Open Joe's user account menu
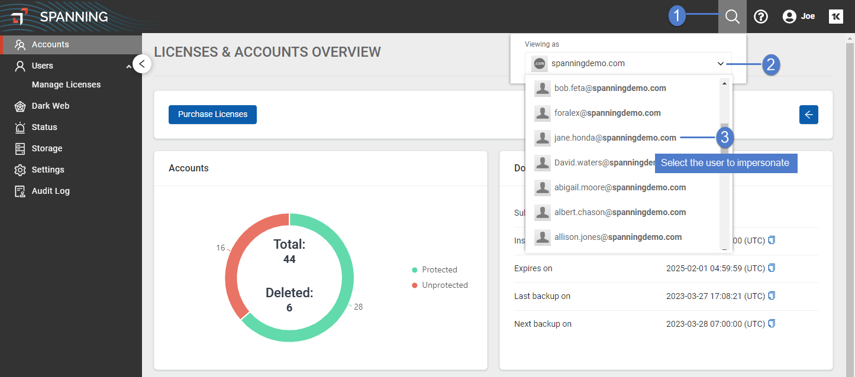The width and height of the screenshot is (855, 377). 799,17
